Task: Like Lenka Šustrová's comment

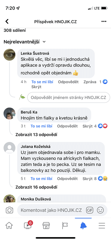Action: coord(42,82)
